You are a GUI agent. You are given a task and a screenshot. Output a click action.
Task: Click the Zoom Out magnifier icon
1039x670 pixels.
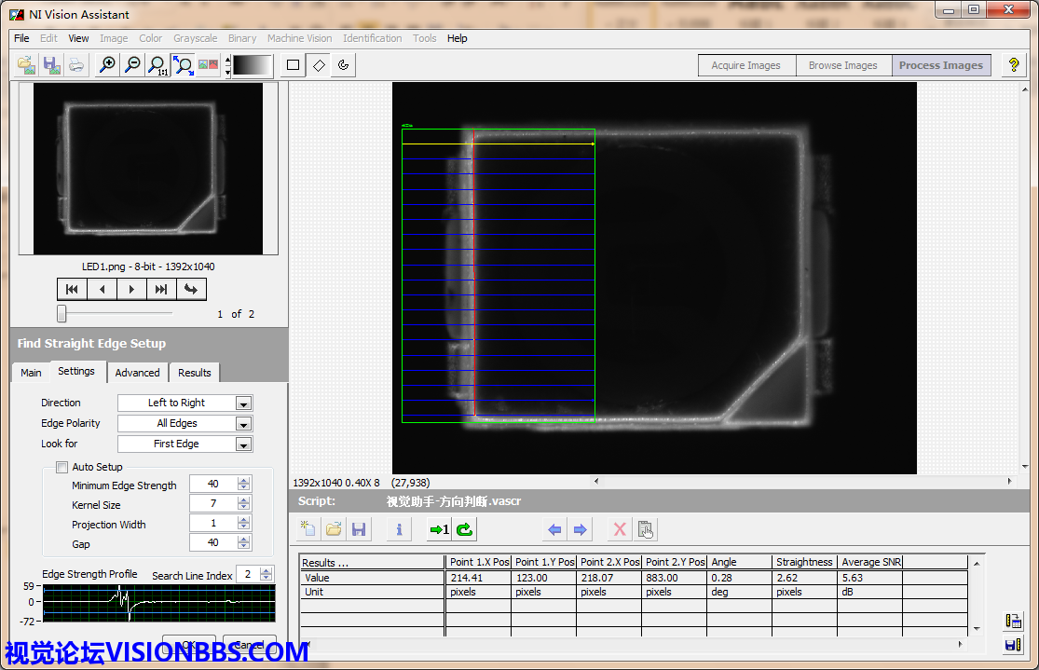[x=133, y=65]
